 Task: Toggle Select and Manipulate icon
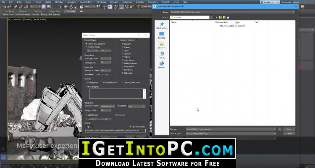(105, 7)
